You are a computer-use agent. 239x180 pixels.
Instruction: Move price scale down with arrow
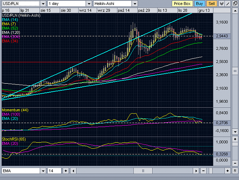(235, 132)
